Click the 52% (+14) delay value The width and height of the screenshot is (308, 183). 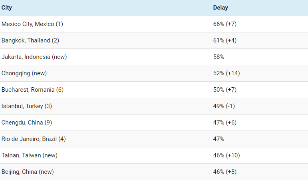(x=227, y=73)
